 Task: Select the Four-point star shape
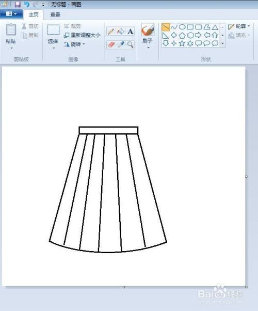tap(174, 43)
